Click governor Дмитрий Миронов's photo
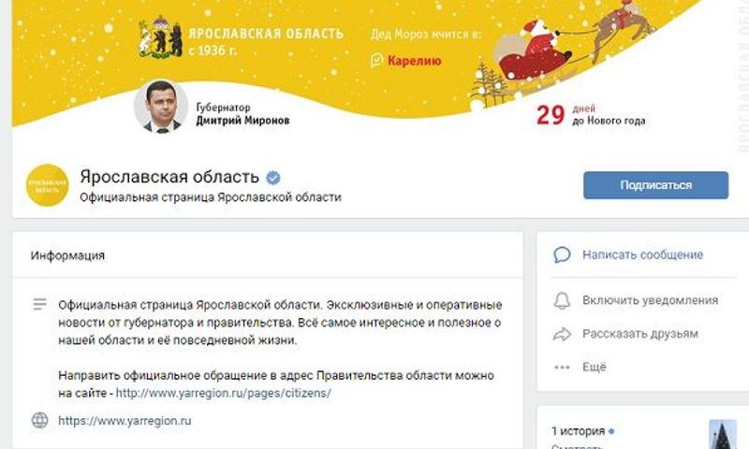This screenshot has width=749, height=449. pyautogui.click(x=161, y=106)
